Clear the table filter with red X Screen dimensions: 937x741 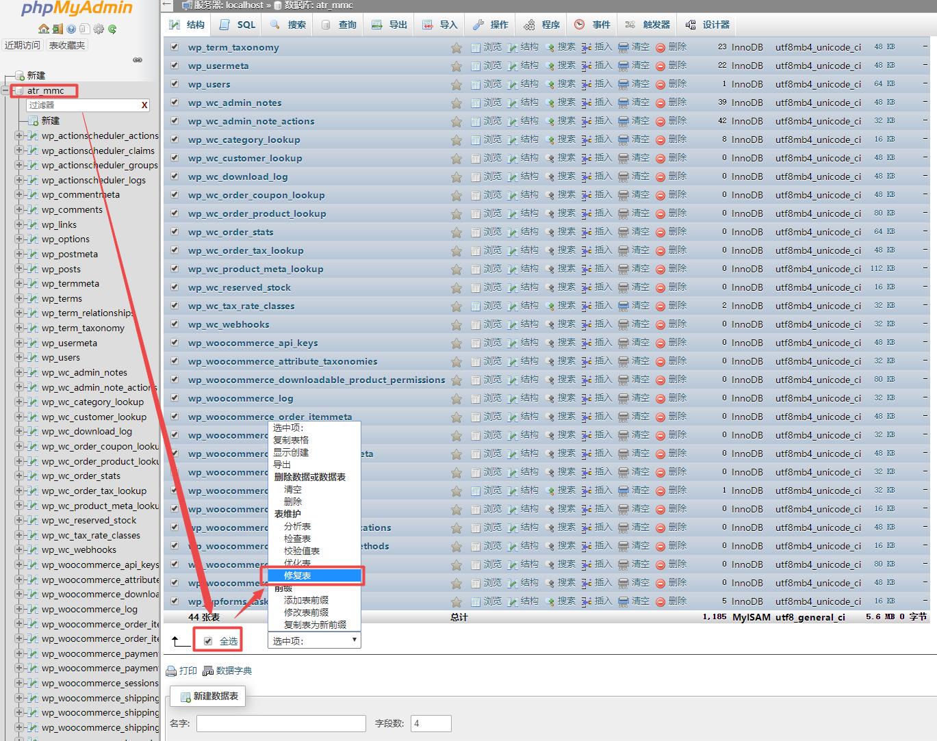(x=144, y=105)
